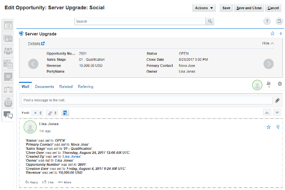Click the '01 - Qualification' sales stage value
285x190 pixels.
92,60
